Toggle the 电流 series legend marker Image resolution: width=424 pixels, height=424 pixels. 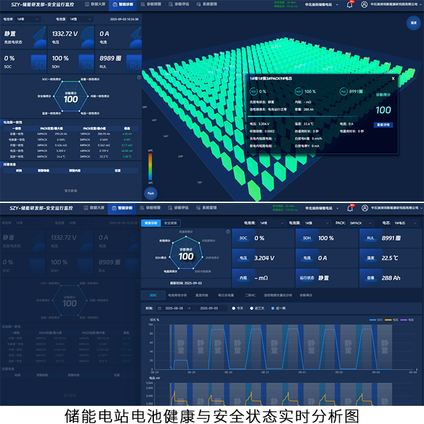(402, 320)
